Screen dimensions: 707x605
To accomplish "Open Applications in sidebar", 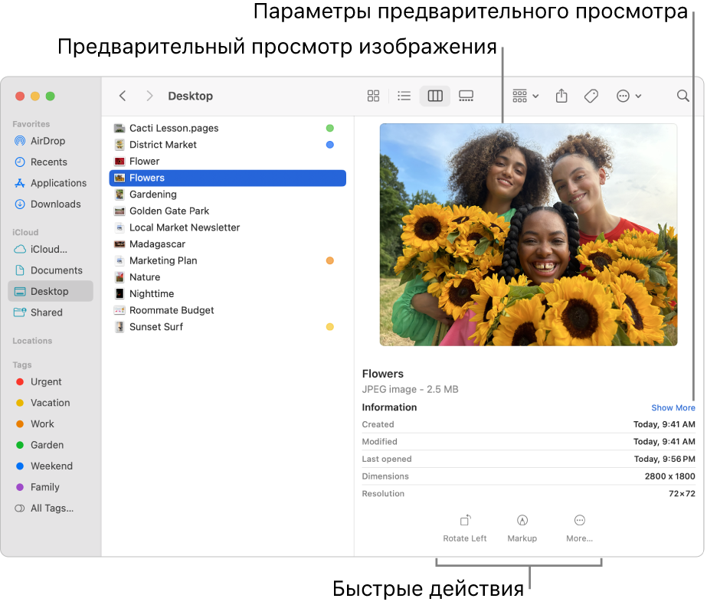I will pyautogui.click(x=51, y=183).
